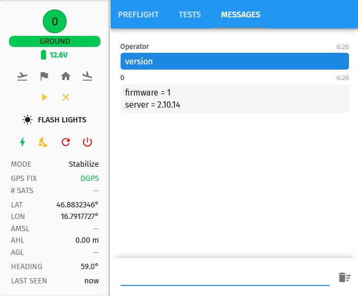Click the latitude 46.8832346° value
The image size is (358, 296).
tap(77, 205)
